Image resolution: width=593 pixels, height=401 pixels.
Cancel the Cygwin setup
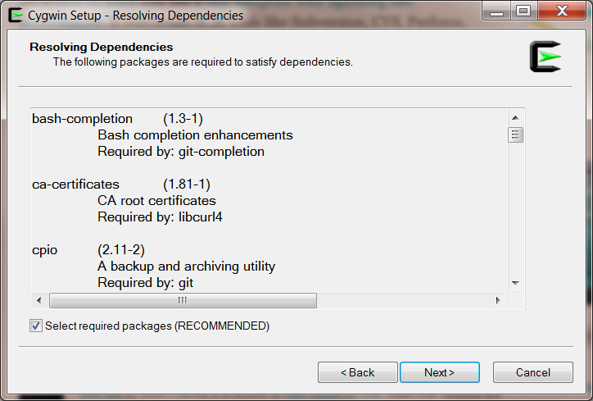click(533, 372)
